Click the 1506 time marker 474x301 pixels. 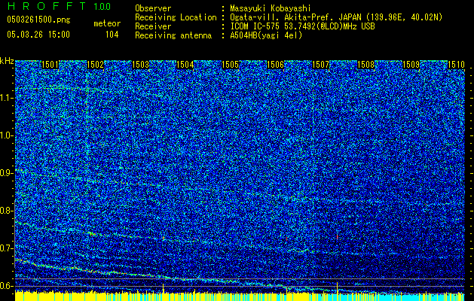(x=275, y=65)
